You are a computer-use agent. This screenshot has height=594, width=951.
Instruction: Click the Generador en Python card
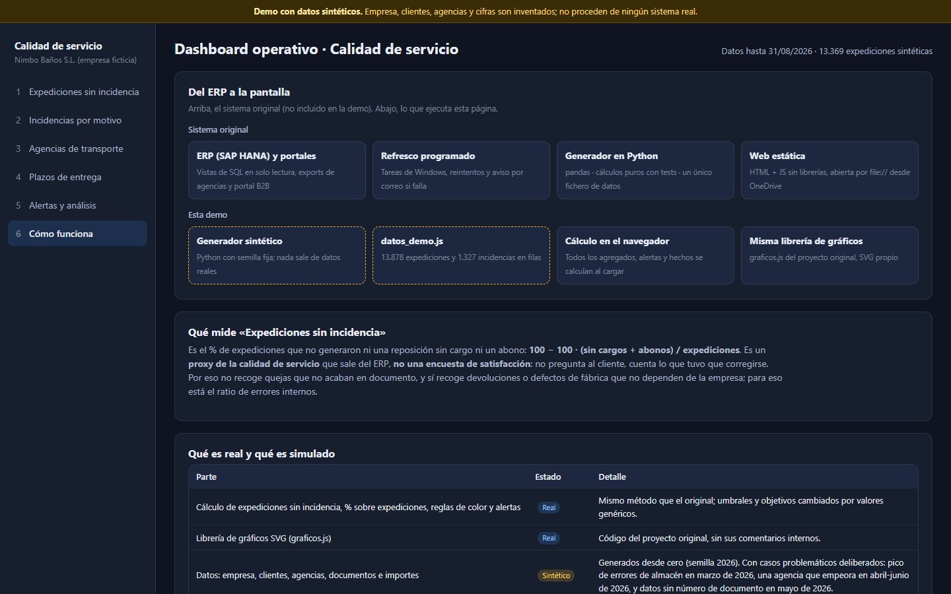tap(645, 170)
